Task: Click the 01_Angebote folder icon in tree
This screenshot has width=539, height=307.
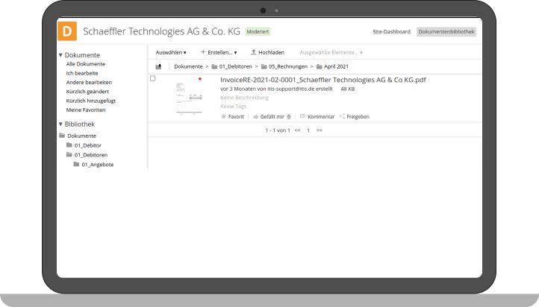Action: [x=76, y=165]
